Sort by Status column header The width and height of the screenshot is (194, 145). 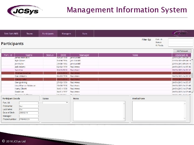coord(50,55)
